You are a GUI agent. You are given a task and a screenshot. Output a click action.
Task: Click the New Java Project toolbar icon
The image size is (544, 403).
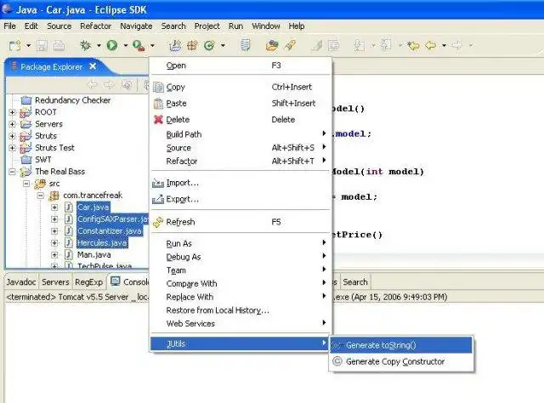coord(175,45)
